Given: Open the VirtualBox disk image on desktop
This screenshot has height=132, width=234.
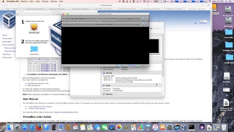Looking at the screenshot, I should click(x=227, y=76).
